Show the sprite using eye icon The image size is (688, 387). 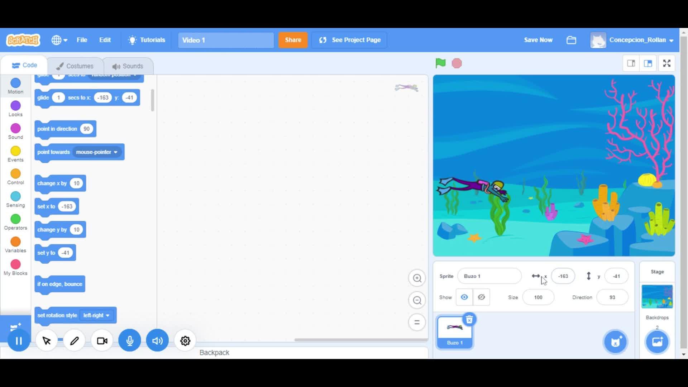point(464,297)
